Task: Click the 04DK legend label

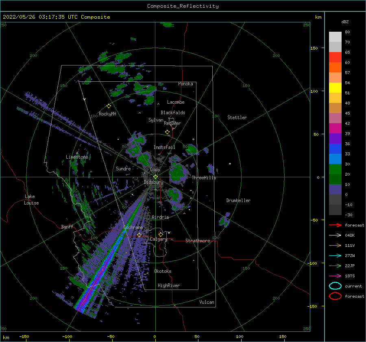Action: click(x=350, y=235)
